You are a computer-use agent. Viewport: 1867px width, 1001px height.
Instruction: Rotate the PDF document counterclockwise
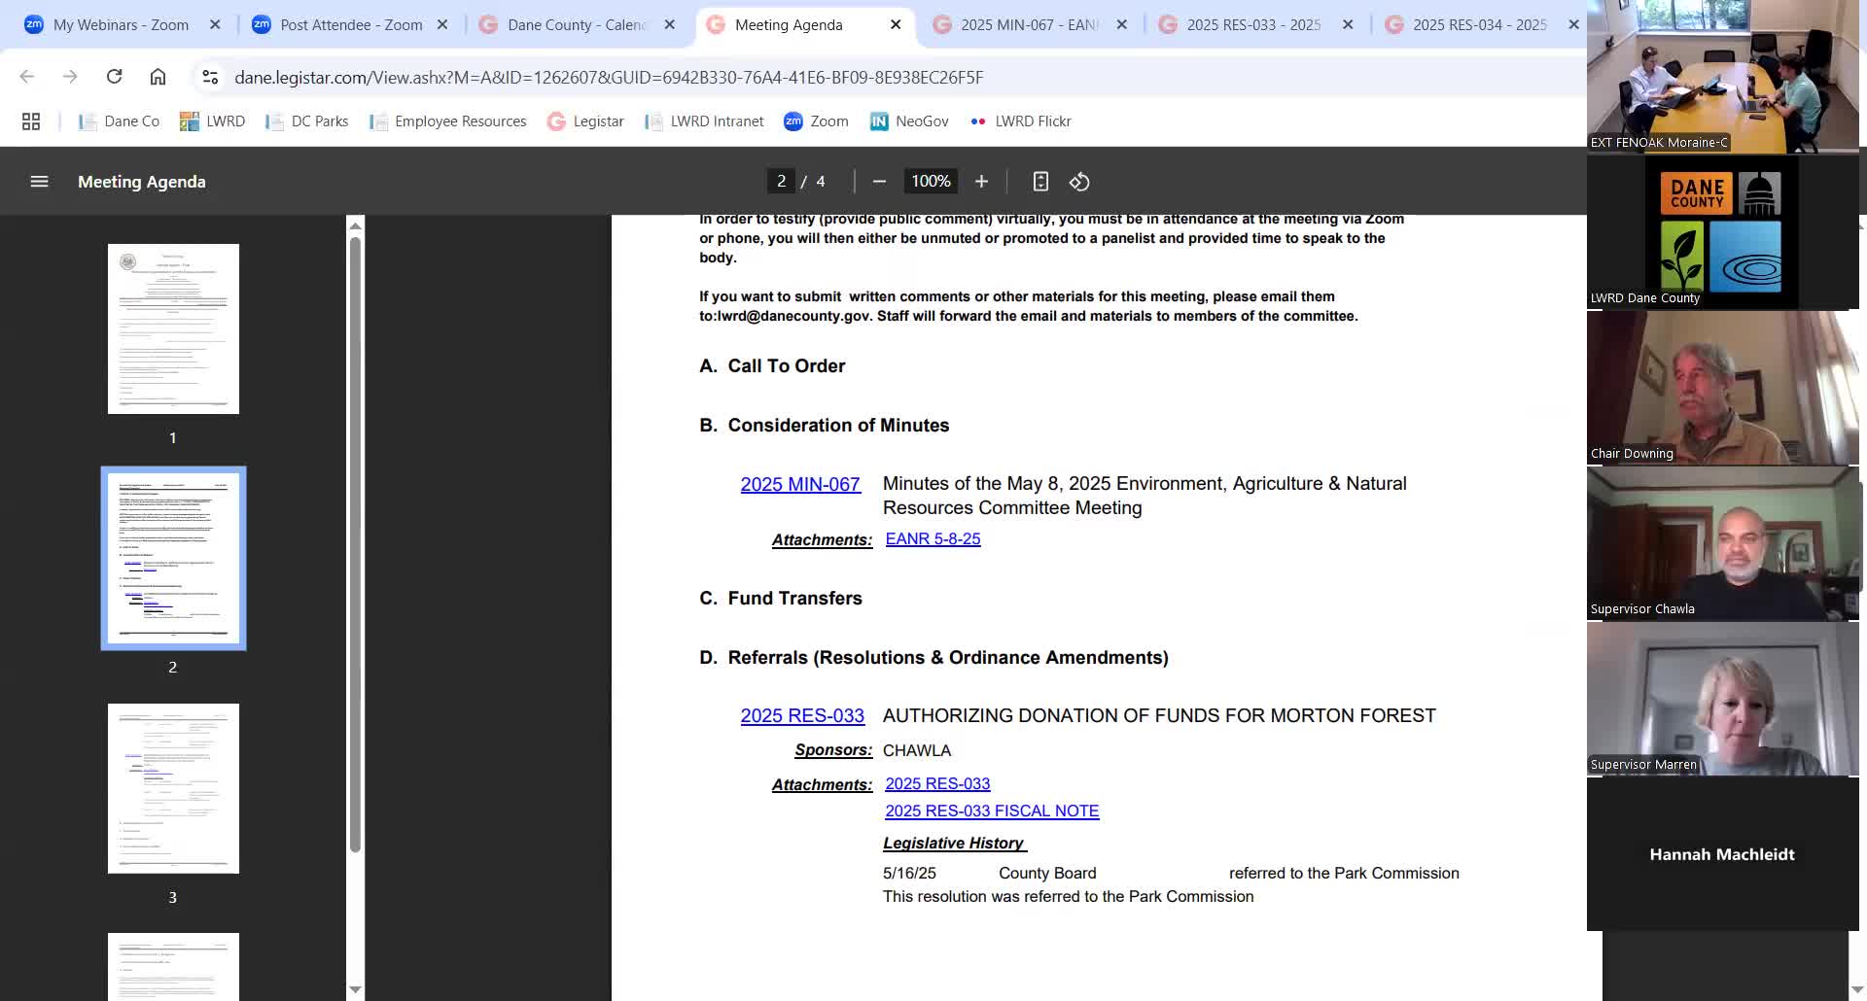click(x=1079, y=182)
